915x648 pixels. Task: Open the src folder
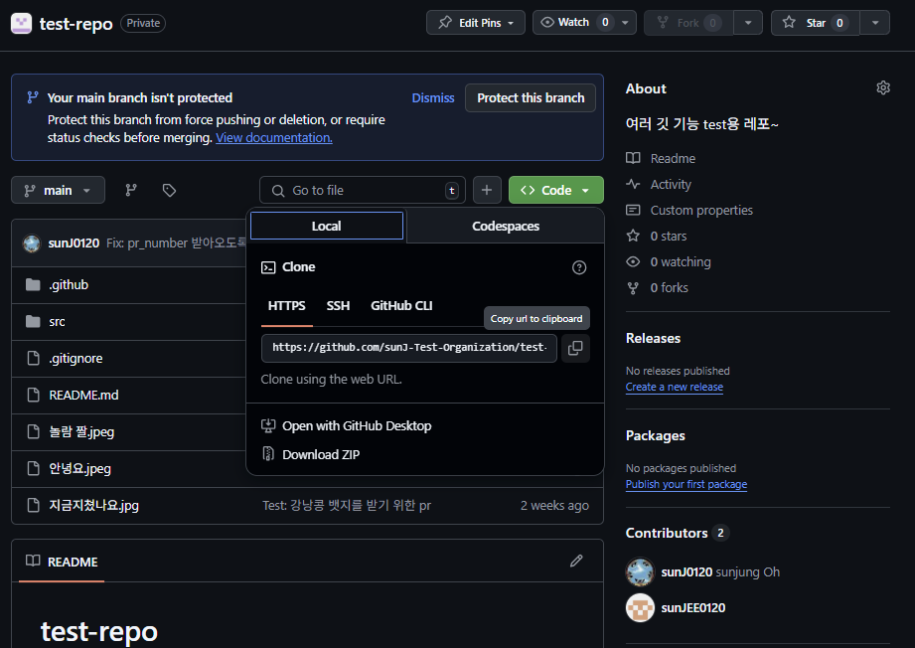(x=58, y=322)
